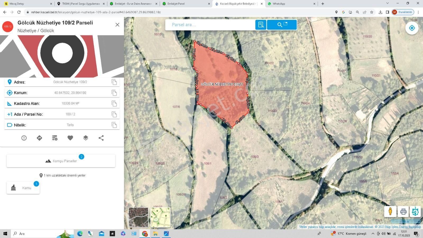
Task: Click the 1 km uzaklıktaki önemli yerler text
Action: point(65,175)
